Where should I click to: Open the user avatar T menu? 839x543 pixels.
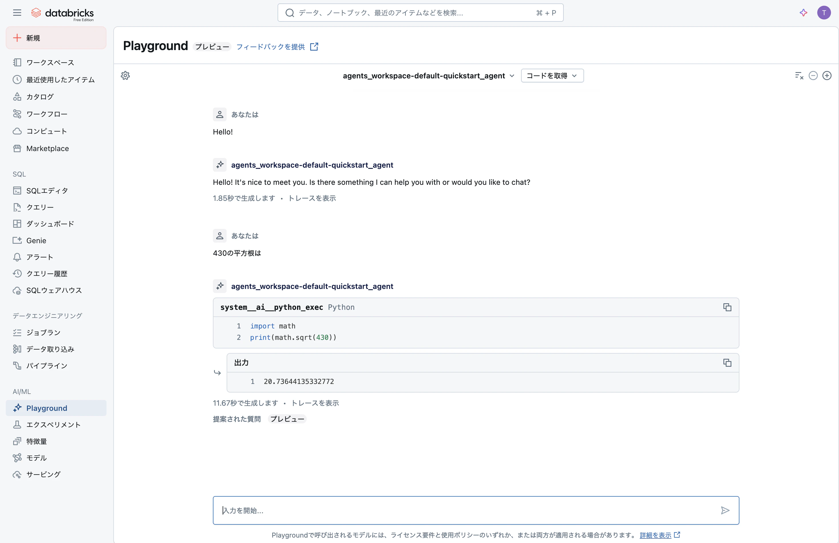[824, 13]
